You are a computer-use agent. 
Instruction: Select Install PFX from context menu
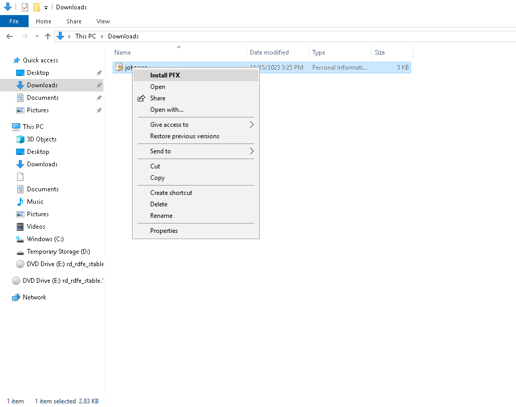165,75
